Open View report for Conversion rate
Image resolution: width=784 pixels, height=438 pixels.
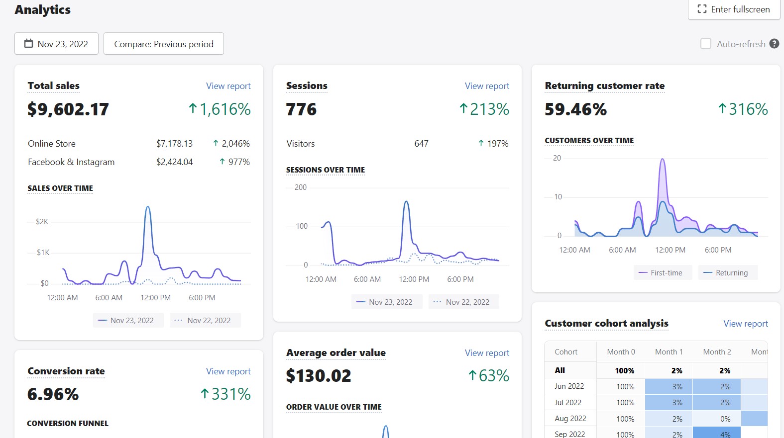(228, 371)
